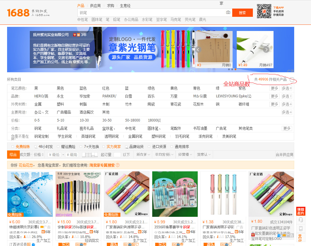The width and height of the screenshot is (311, 246).
Task: Switch to the 供应商 search tab
Action: pos(95,6)
